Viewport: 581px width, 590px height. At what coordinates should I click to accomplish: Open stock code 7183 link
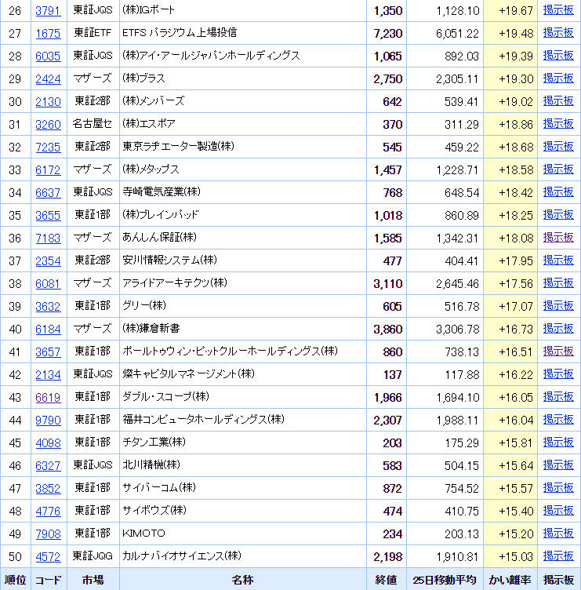[48, 239]
